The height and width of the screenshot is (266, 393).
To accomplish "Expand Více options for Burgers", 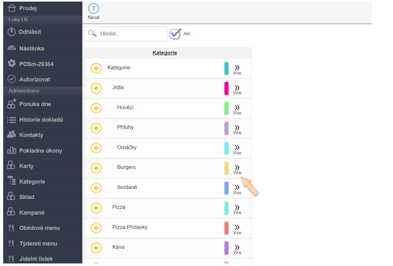I will tap(237, 169).
